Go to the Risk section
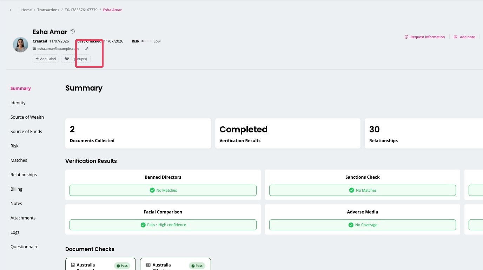 coord(14,146)
